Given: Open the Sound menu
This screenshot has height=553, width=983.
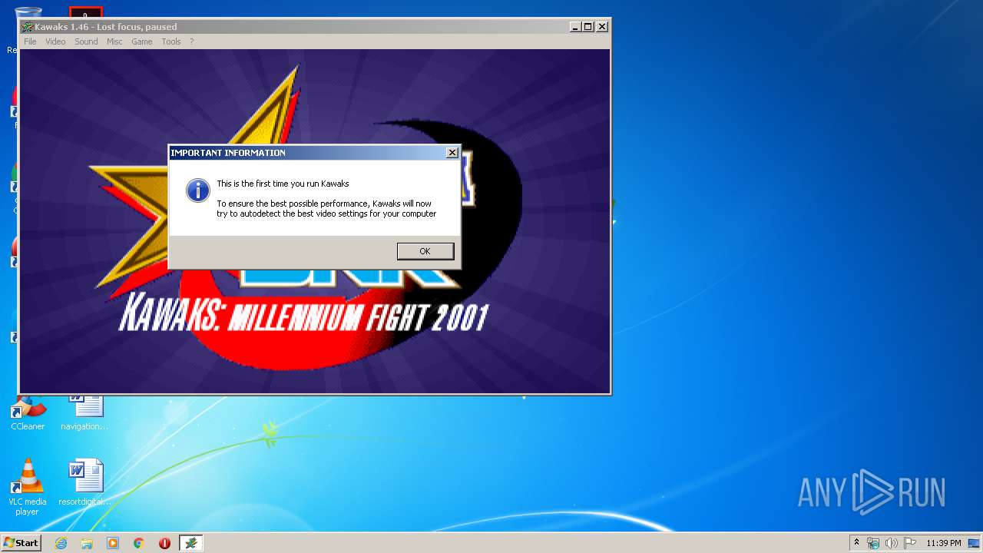Looking at the screenshot, I should [86, 41].
